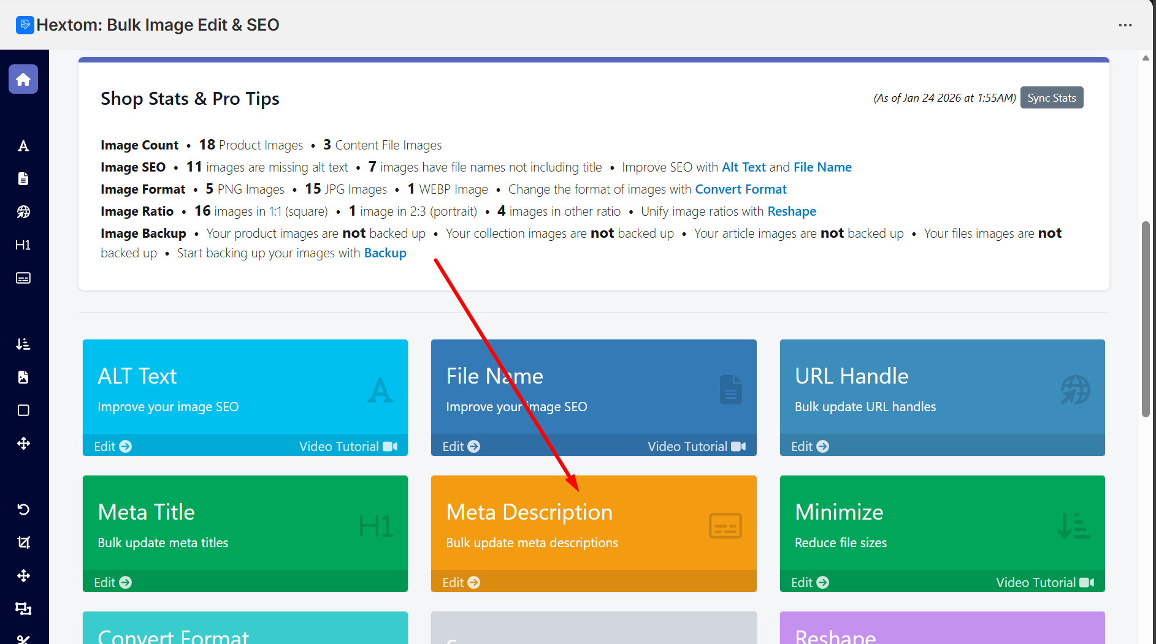
Task: Open the File Name link in Image SEO
Action: click(822, 167)
